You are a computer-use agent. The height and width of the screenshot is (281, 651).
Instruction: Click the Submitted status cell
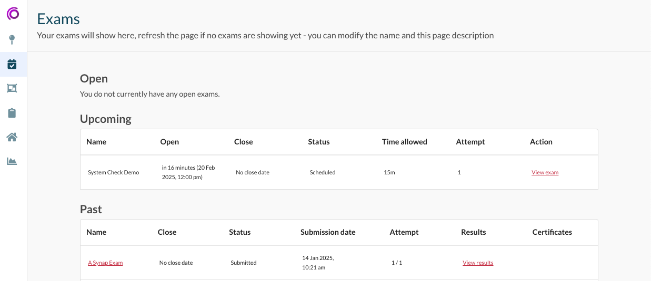(244, 263)
